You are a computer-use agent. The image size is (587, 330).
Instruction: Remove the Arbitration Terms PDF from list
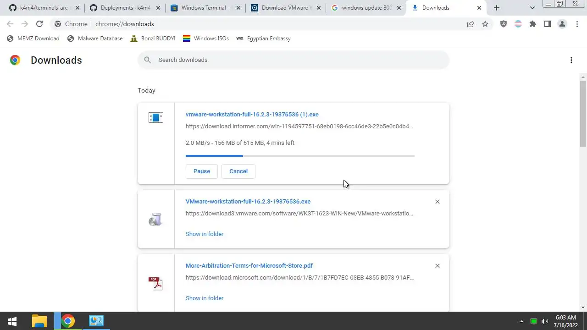(x=437, y=266)
